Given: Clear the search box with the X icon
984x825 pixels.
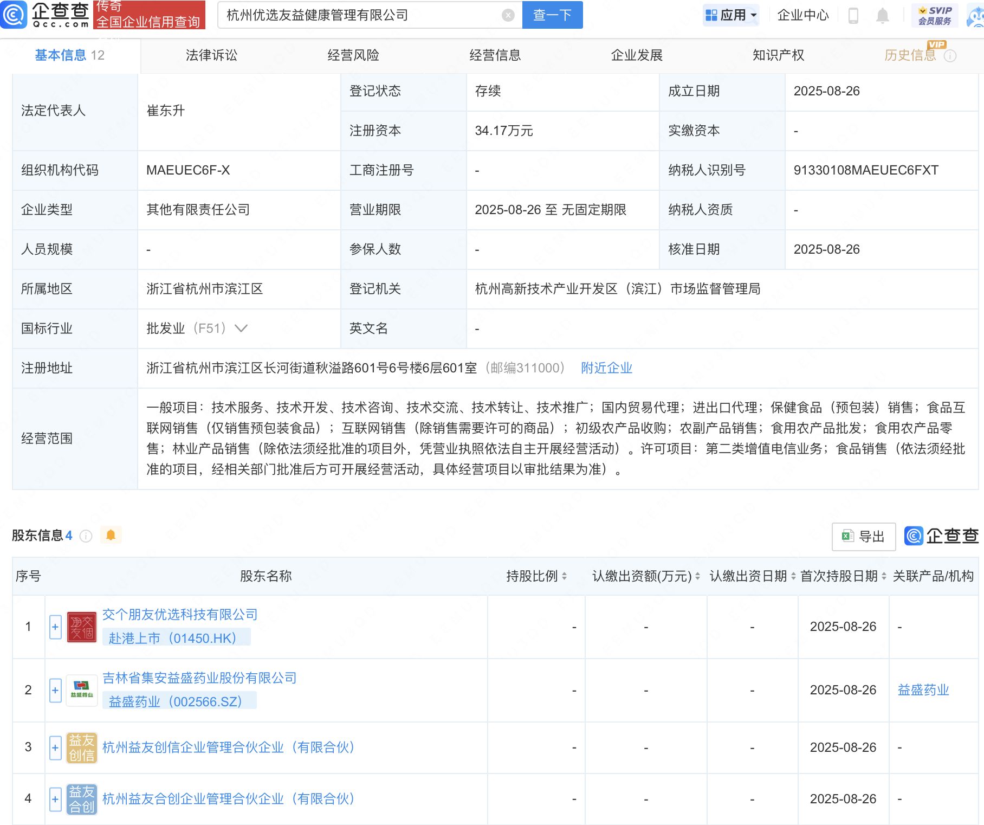Looking at the screenshot, I should click(508, 15).
